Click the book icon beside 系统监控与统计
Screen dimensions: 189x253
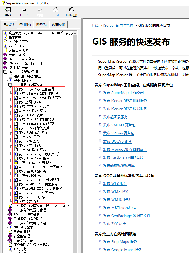pyautogui.click(x=10, y=240)
